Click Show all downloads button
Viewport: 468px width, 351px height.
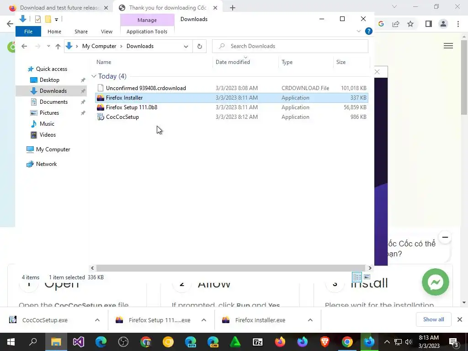click(433, 319)
